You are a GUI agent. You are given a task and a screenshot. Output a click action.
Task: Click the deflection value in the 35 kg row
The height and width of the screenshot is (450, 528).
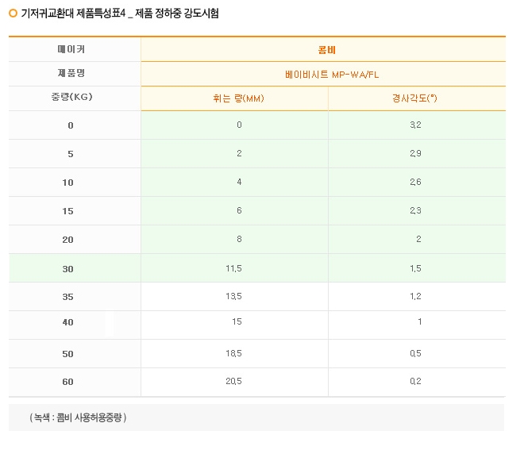tap(233, 296)
